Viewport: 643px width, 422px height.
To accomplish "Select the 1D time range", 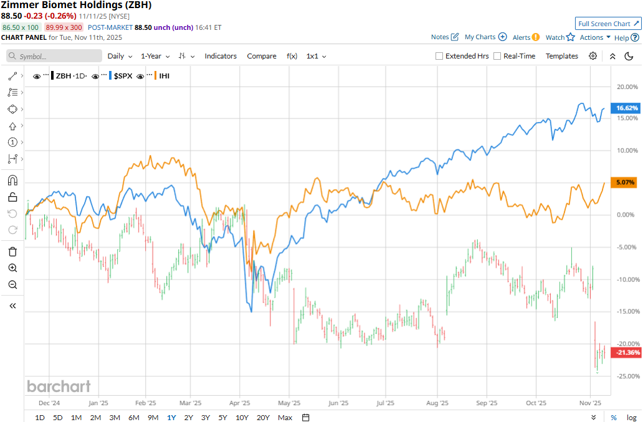I will tap(40, 418).
